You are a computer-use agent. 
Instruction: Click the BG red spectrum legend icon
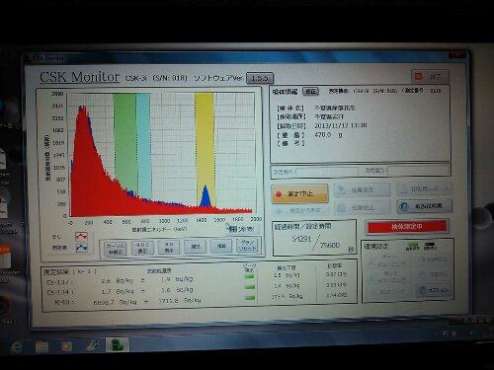pos(81,236)
